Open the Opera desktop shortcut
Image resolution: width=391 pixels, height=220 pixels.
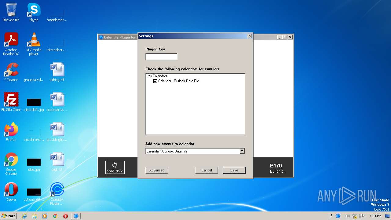click(x=11, y=192)
